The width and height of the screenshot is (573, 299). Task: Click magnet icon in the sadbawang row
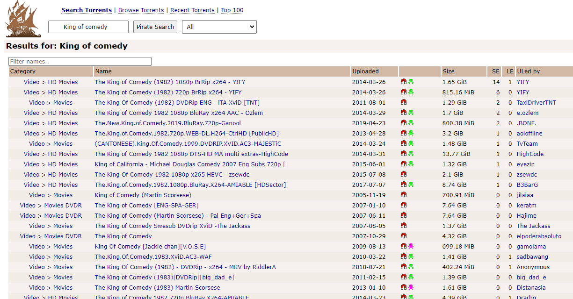point(404,256)
